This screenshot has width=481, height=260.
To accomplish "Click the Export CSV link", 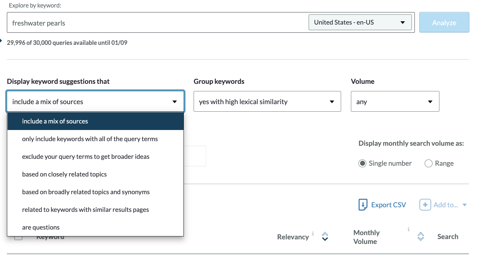I will click(x=388, y=205).
